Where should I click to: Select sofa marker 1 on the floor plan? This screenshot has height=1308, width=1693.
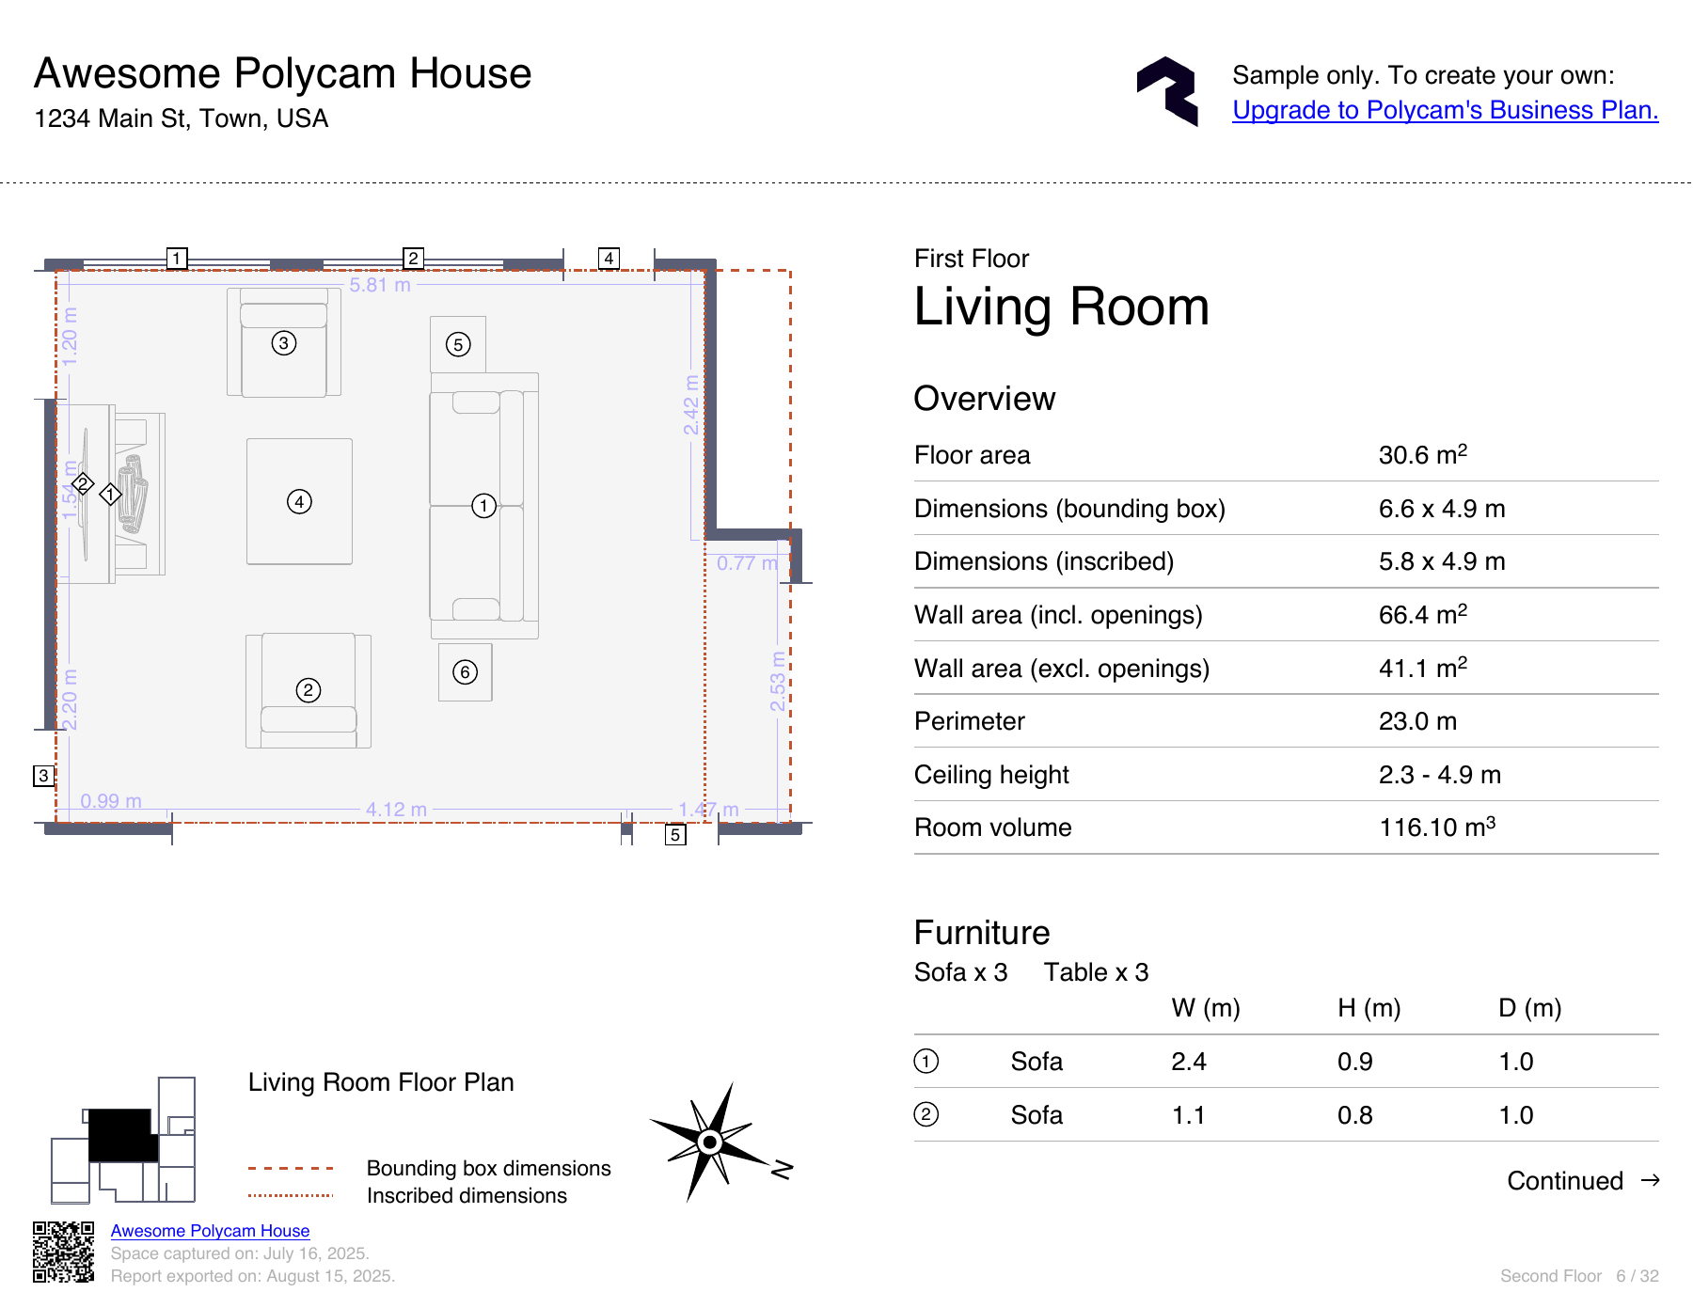[x=483, y=506]
